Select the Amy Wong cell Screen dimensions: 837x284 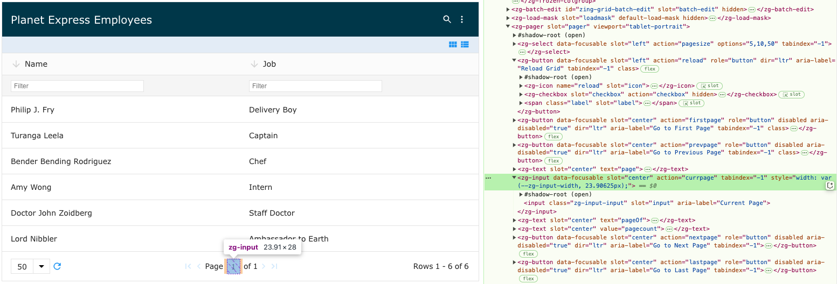pyautogui.click(x=121, y=187)
